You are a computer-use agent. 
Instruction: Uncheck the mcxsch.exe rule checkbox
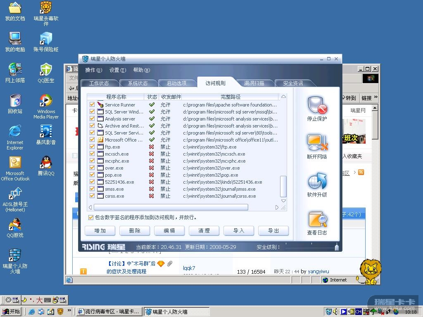[x=92, y=154]
